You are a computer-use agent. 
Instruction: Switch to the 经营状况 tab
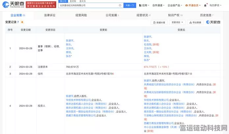[143, 15]
